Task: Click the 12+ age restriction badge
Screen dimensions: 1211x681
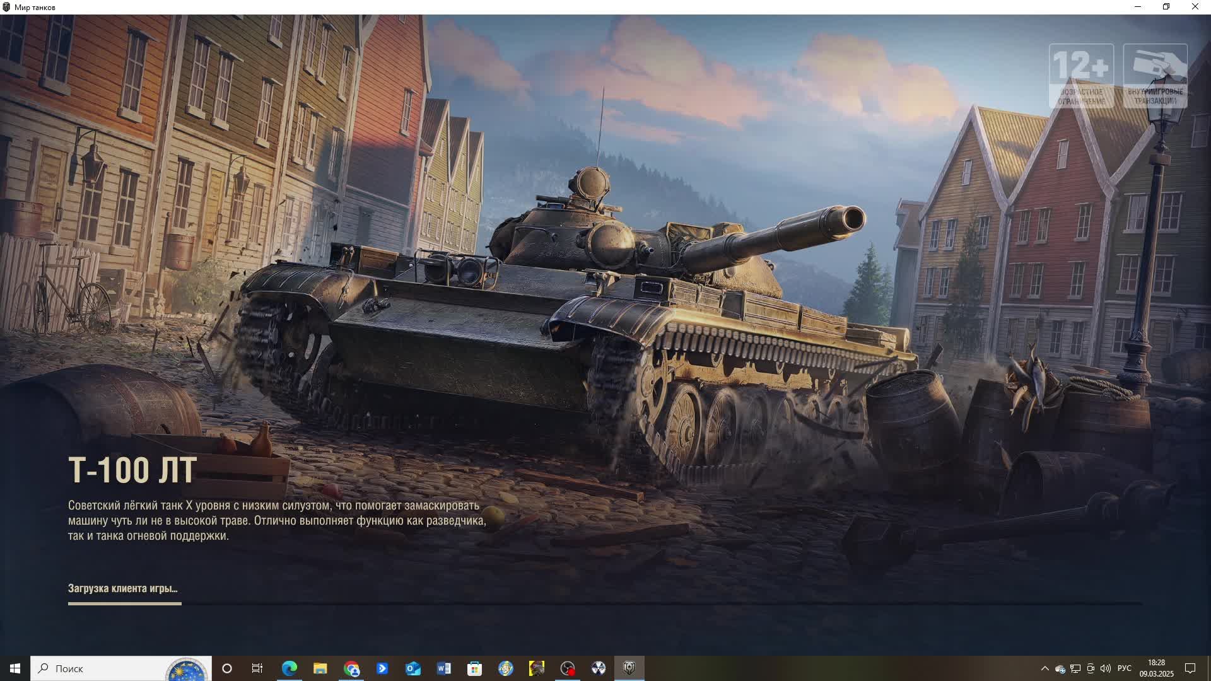Action: pos(1081,76)
